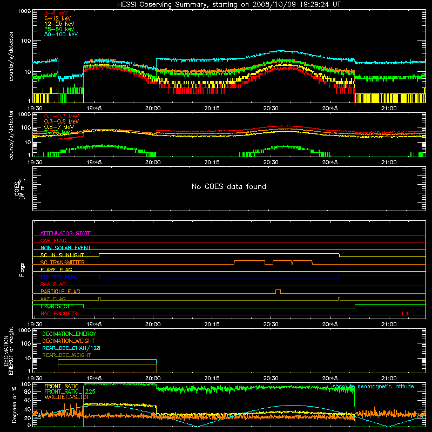The height and width of the screenshot is (432, 432).
Task: Select the 3-6 keV legend label
Action: click(56, 13)
